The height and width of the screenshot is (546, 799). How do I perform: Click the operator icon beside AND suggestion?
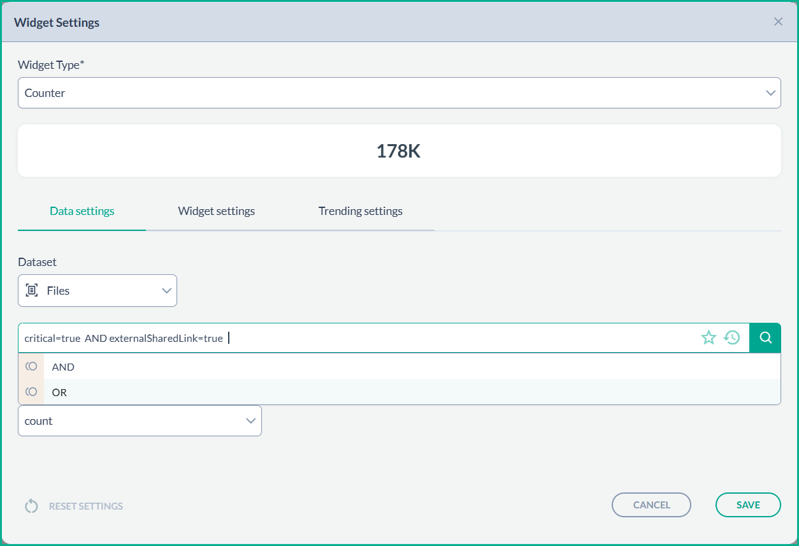(31, 367)
